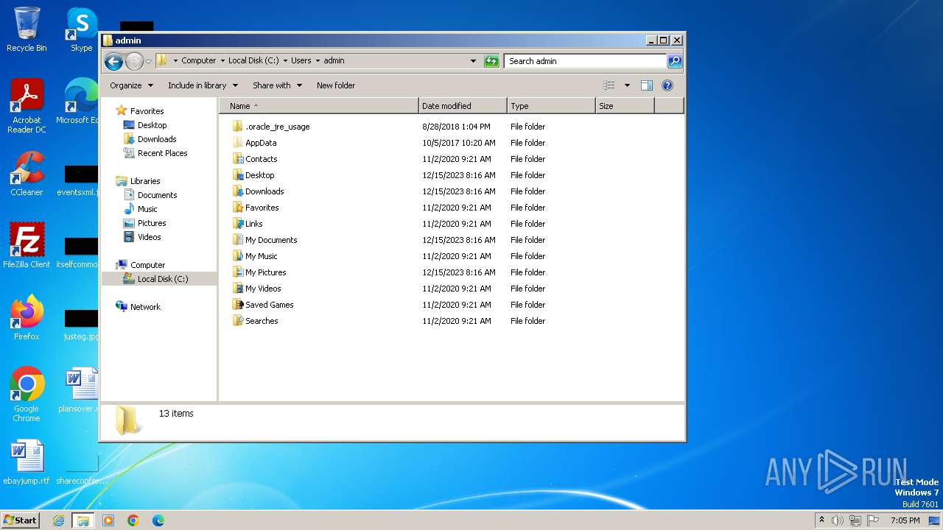
Task: Open the Organize menu
Action: [131, 85]
